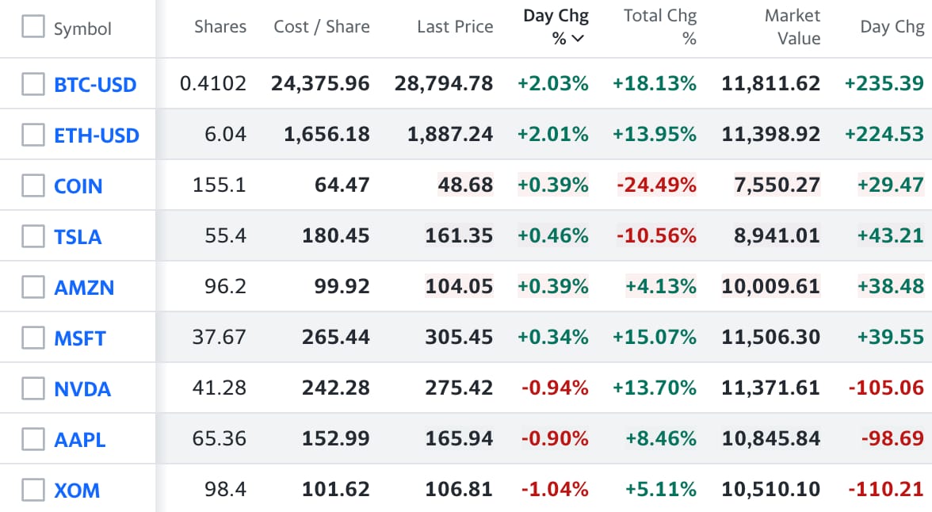932x512 pixels.
Task: Open the AAPL ticker link
Action: (80, 440)
